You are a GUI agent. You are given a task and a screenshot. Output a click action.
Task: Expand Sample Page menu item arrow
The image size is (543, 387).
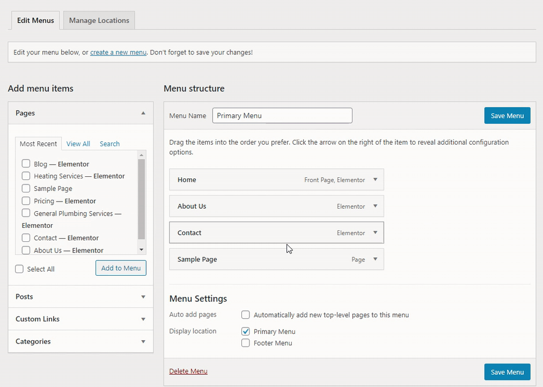point(375,259)
